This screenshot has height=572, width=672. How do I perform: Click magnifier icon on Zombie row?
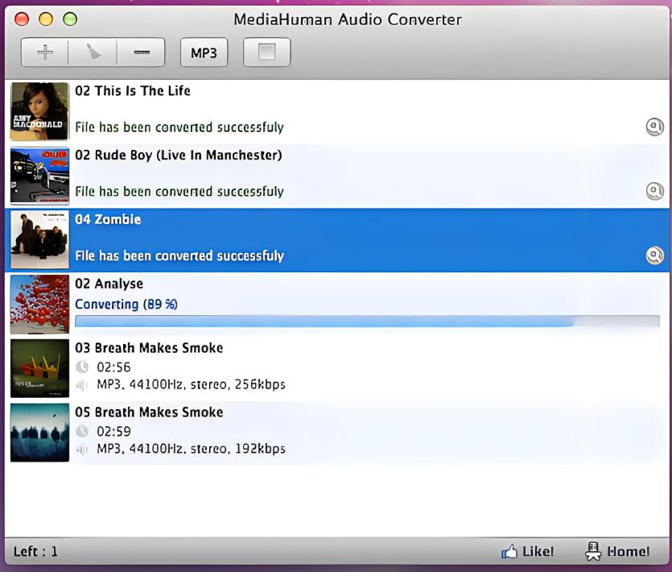pyautogui.click(x=655, y=255)
